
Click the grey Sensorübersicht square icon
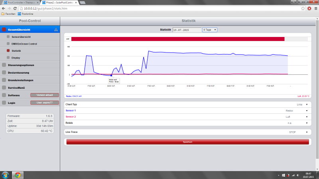click(8, 37)
